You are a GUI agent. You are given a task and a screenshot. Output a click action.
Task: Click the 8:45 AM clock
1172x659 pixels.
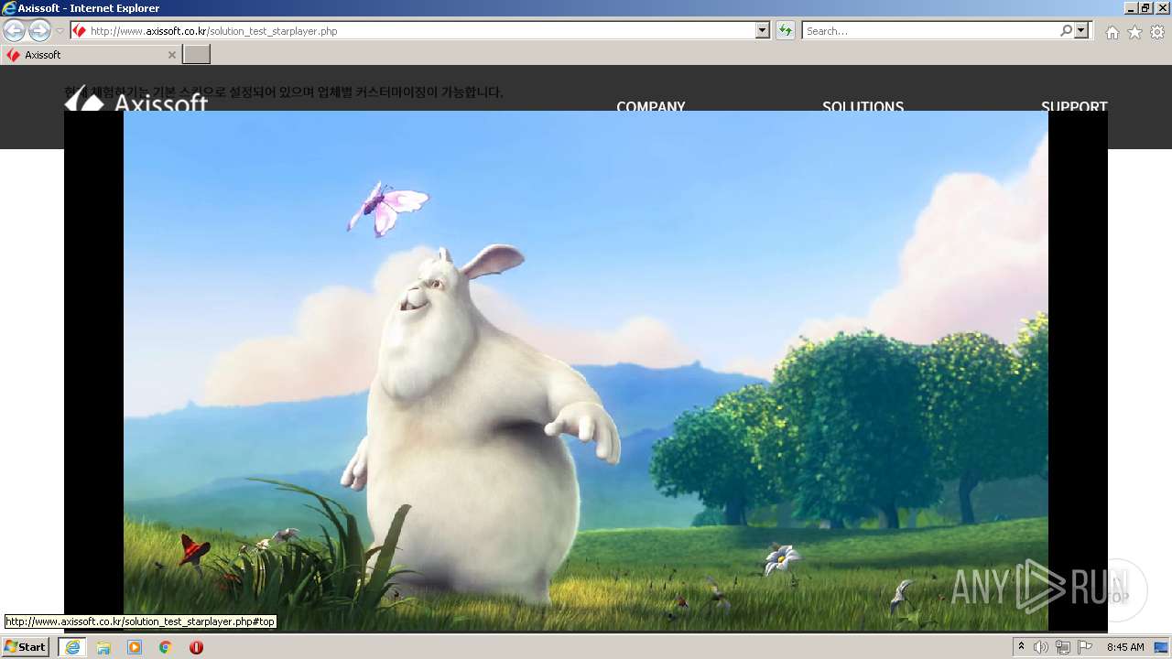1125,647
